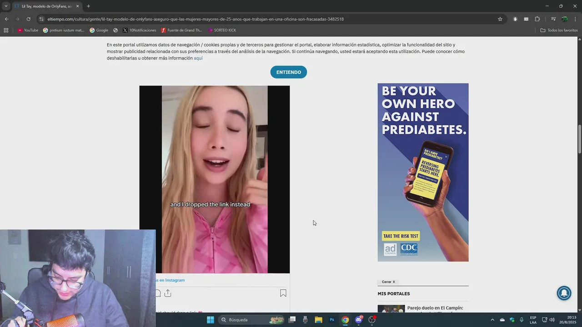Close the Lil Tay article tab
Screen dimensions: 582x327
click(x=77, y=6)
